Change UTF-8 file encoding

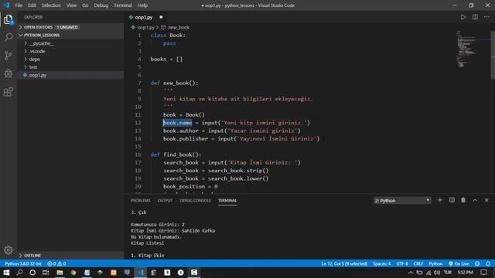click(402, 263)
